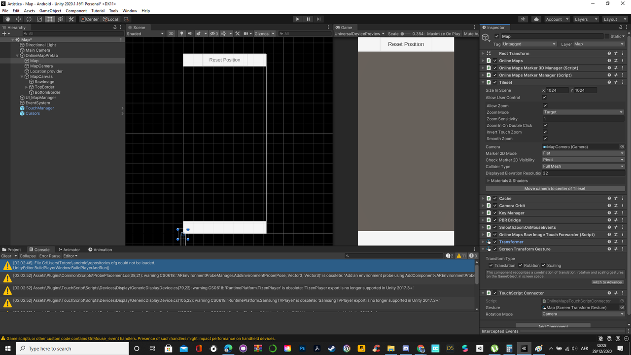Toggle the Center pivot mode button

(90, 19)
